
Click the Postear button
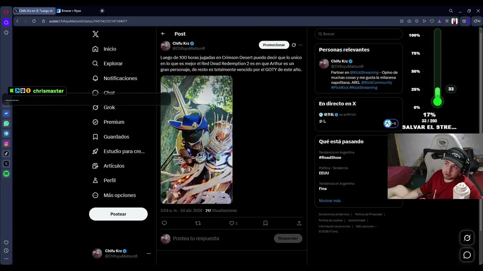(x=118, y=214)
